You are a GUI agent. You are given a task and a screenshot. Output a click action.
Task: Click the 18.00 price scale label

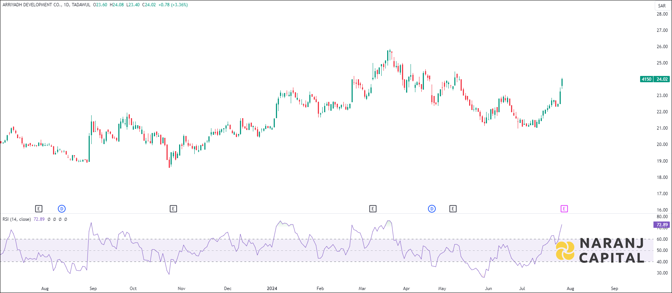(x=662, y=177)
